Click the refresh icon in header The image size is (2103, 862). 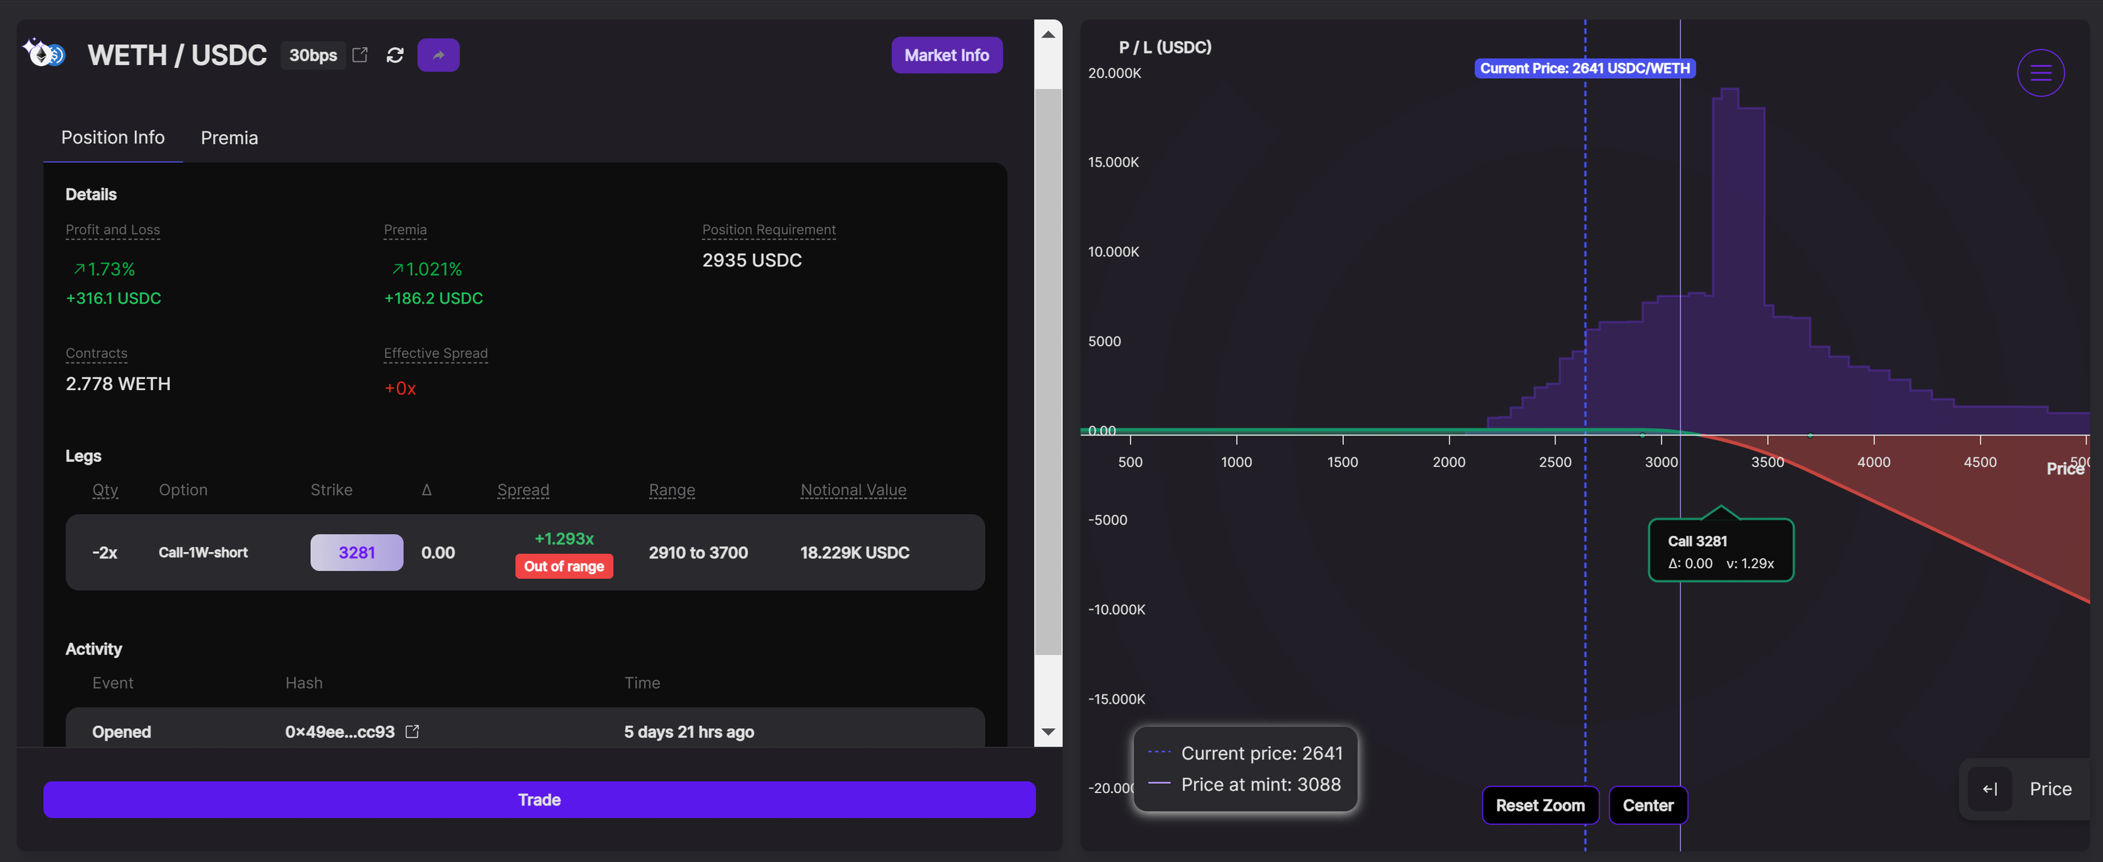coord(395,55)
